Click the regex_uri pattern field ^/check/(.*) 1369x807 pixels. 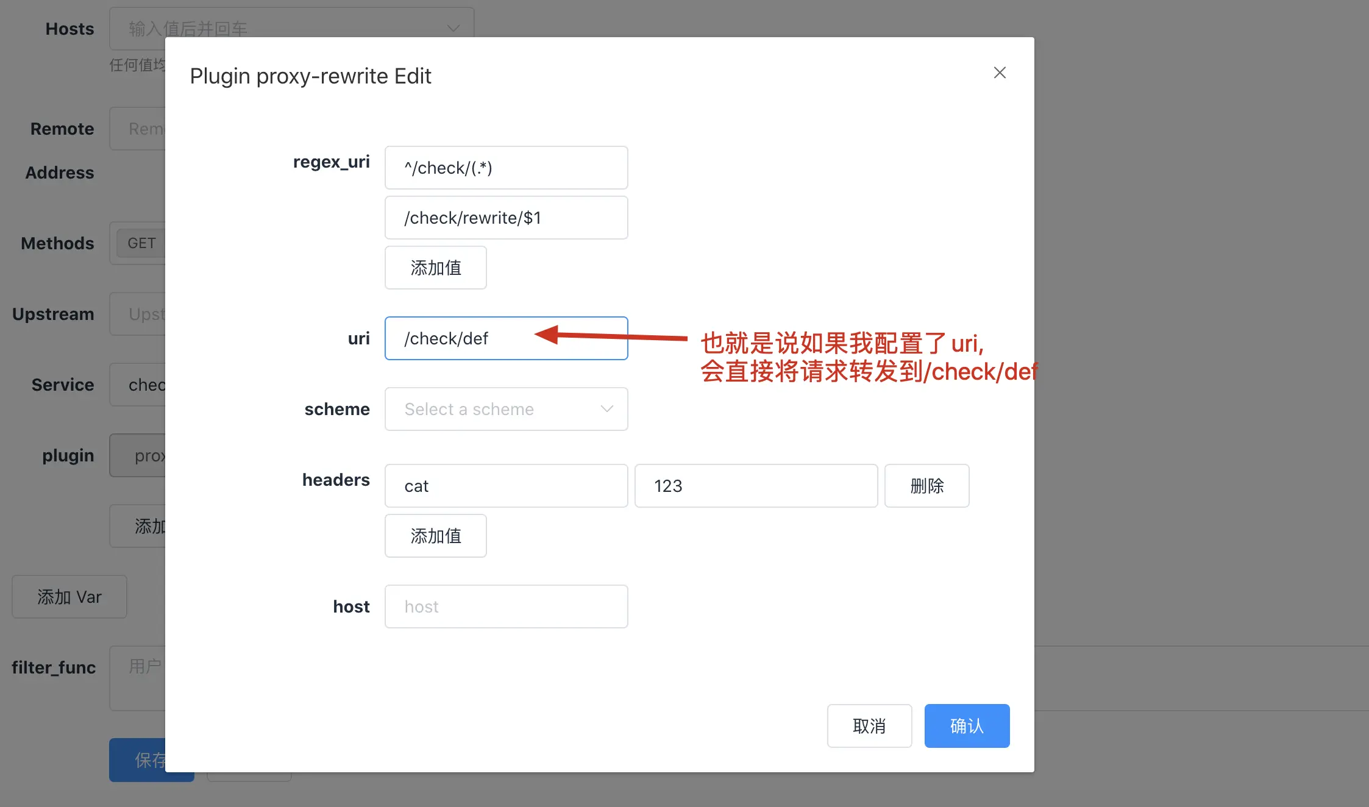506,168
